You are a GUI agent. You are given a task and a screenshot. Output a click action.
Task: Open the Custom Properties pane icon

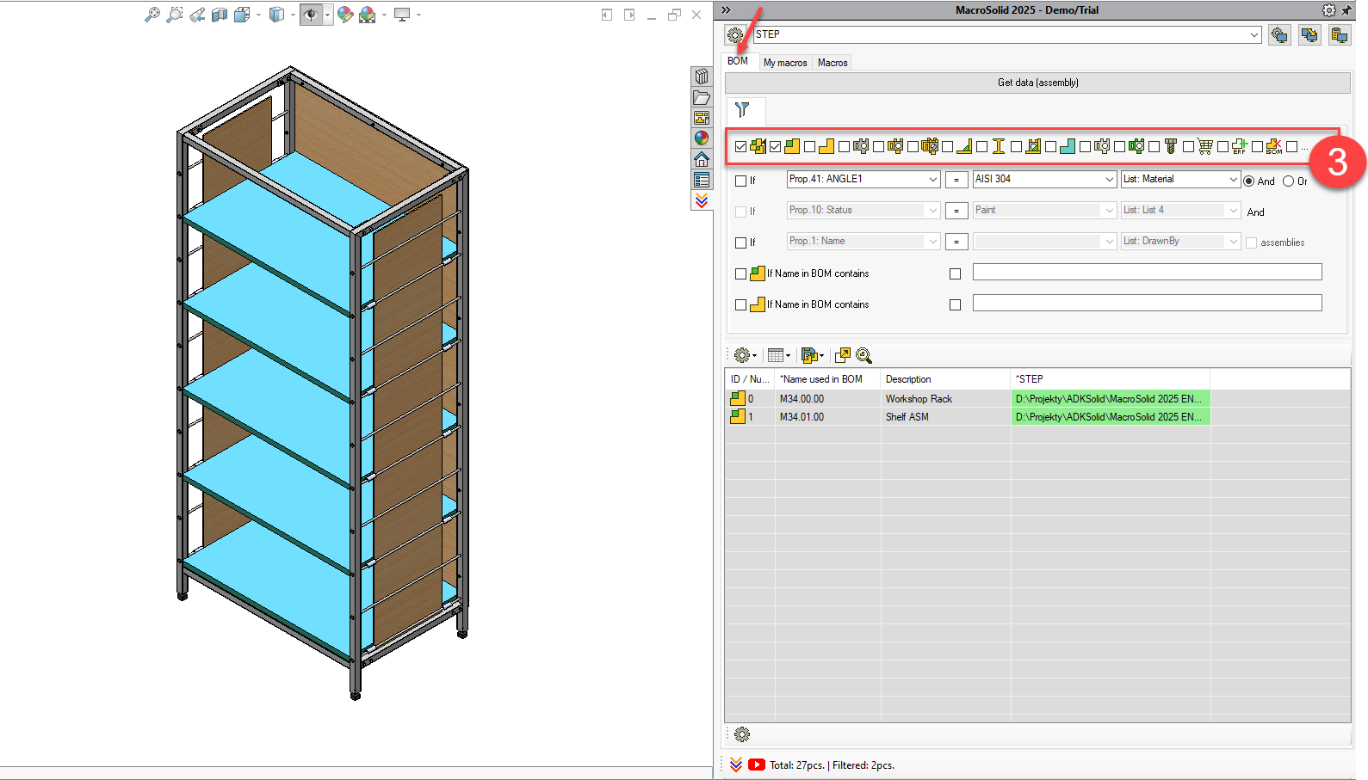702,180
